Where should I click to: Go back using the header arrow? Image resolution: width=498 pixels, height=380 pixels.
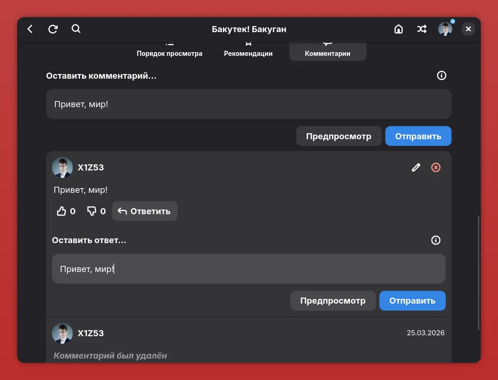tap(30, 29)
